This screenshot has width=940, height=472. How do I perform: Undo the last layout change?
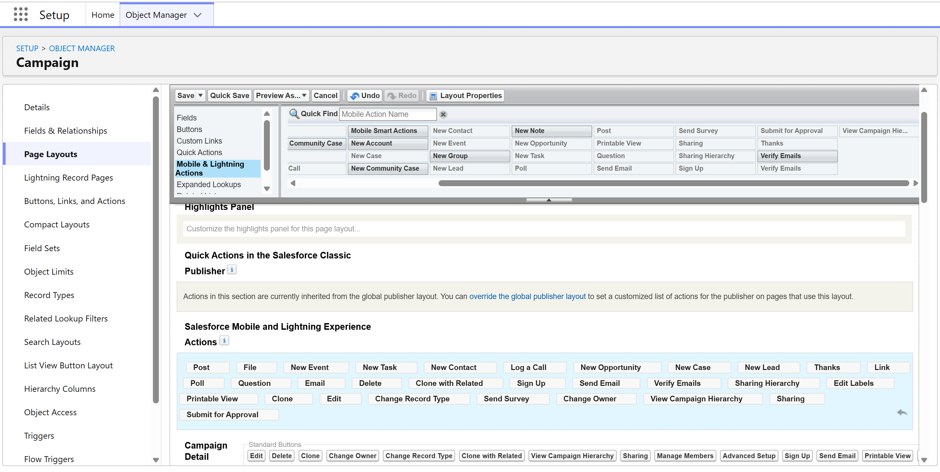365,96
